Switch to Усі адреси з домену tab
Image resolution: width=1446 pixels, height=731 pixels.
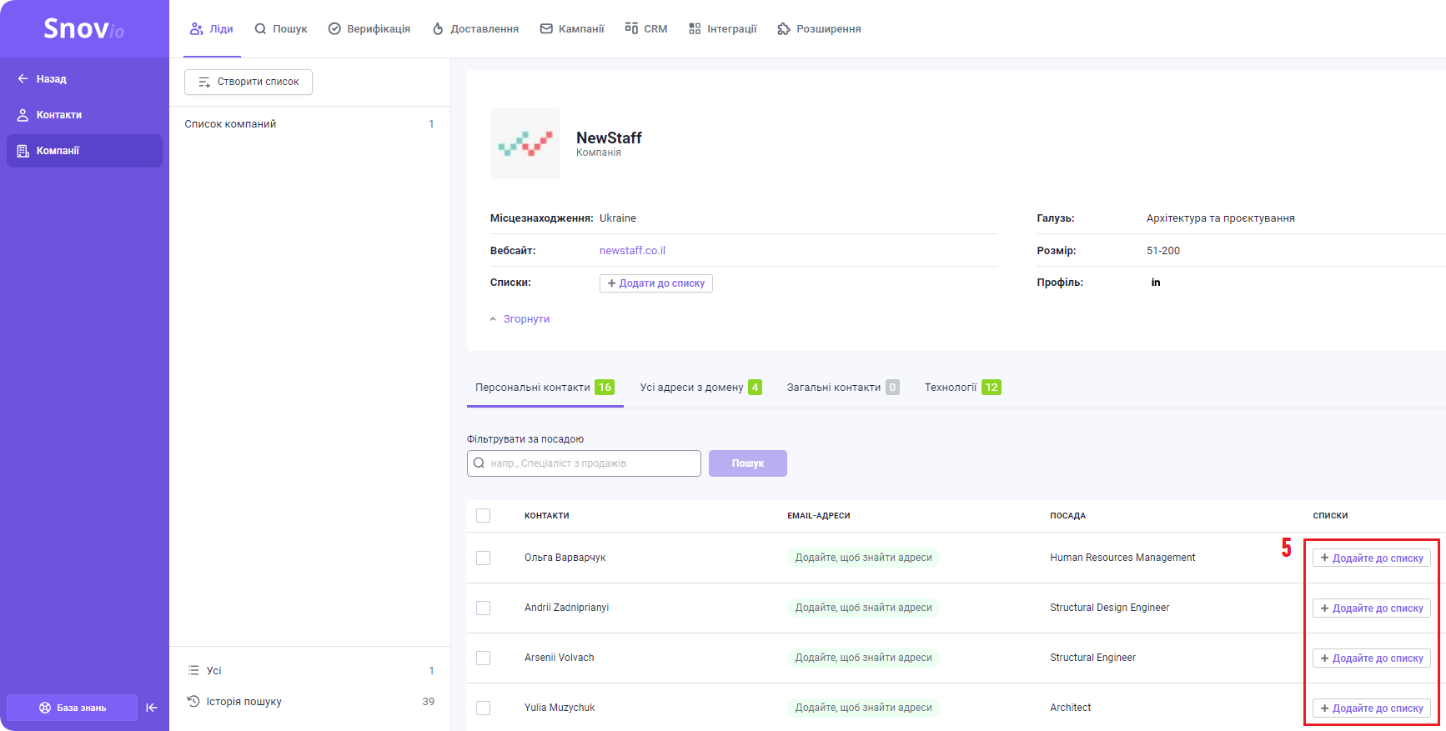click(700, 388)
